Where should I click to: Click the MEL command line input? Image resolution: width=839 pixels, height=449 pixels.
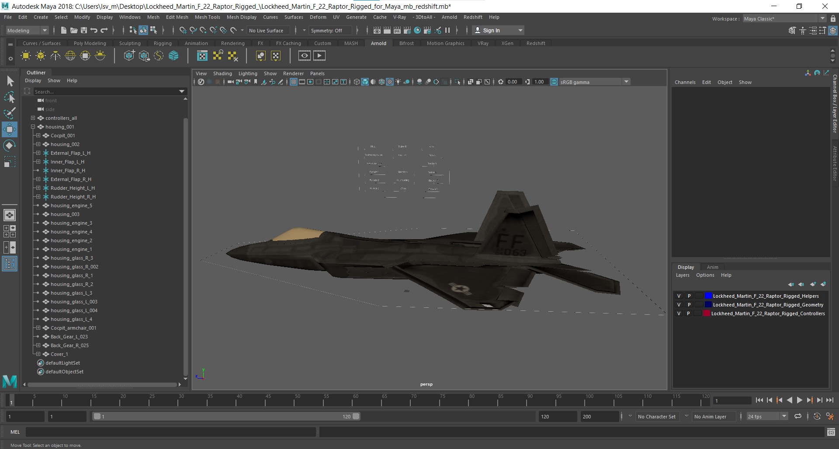170,432
